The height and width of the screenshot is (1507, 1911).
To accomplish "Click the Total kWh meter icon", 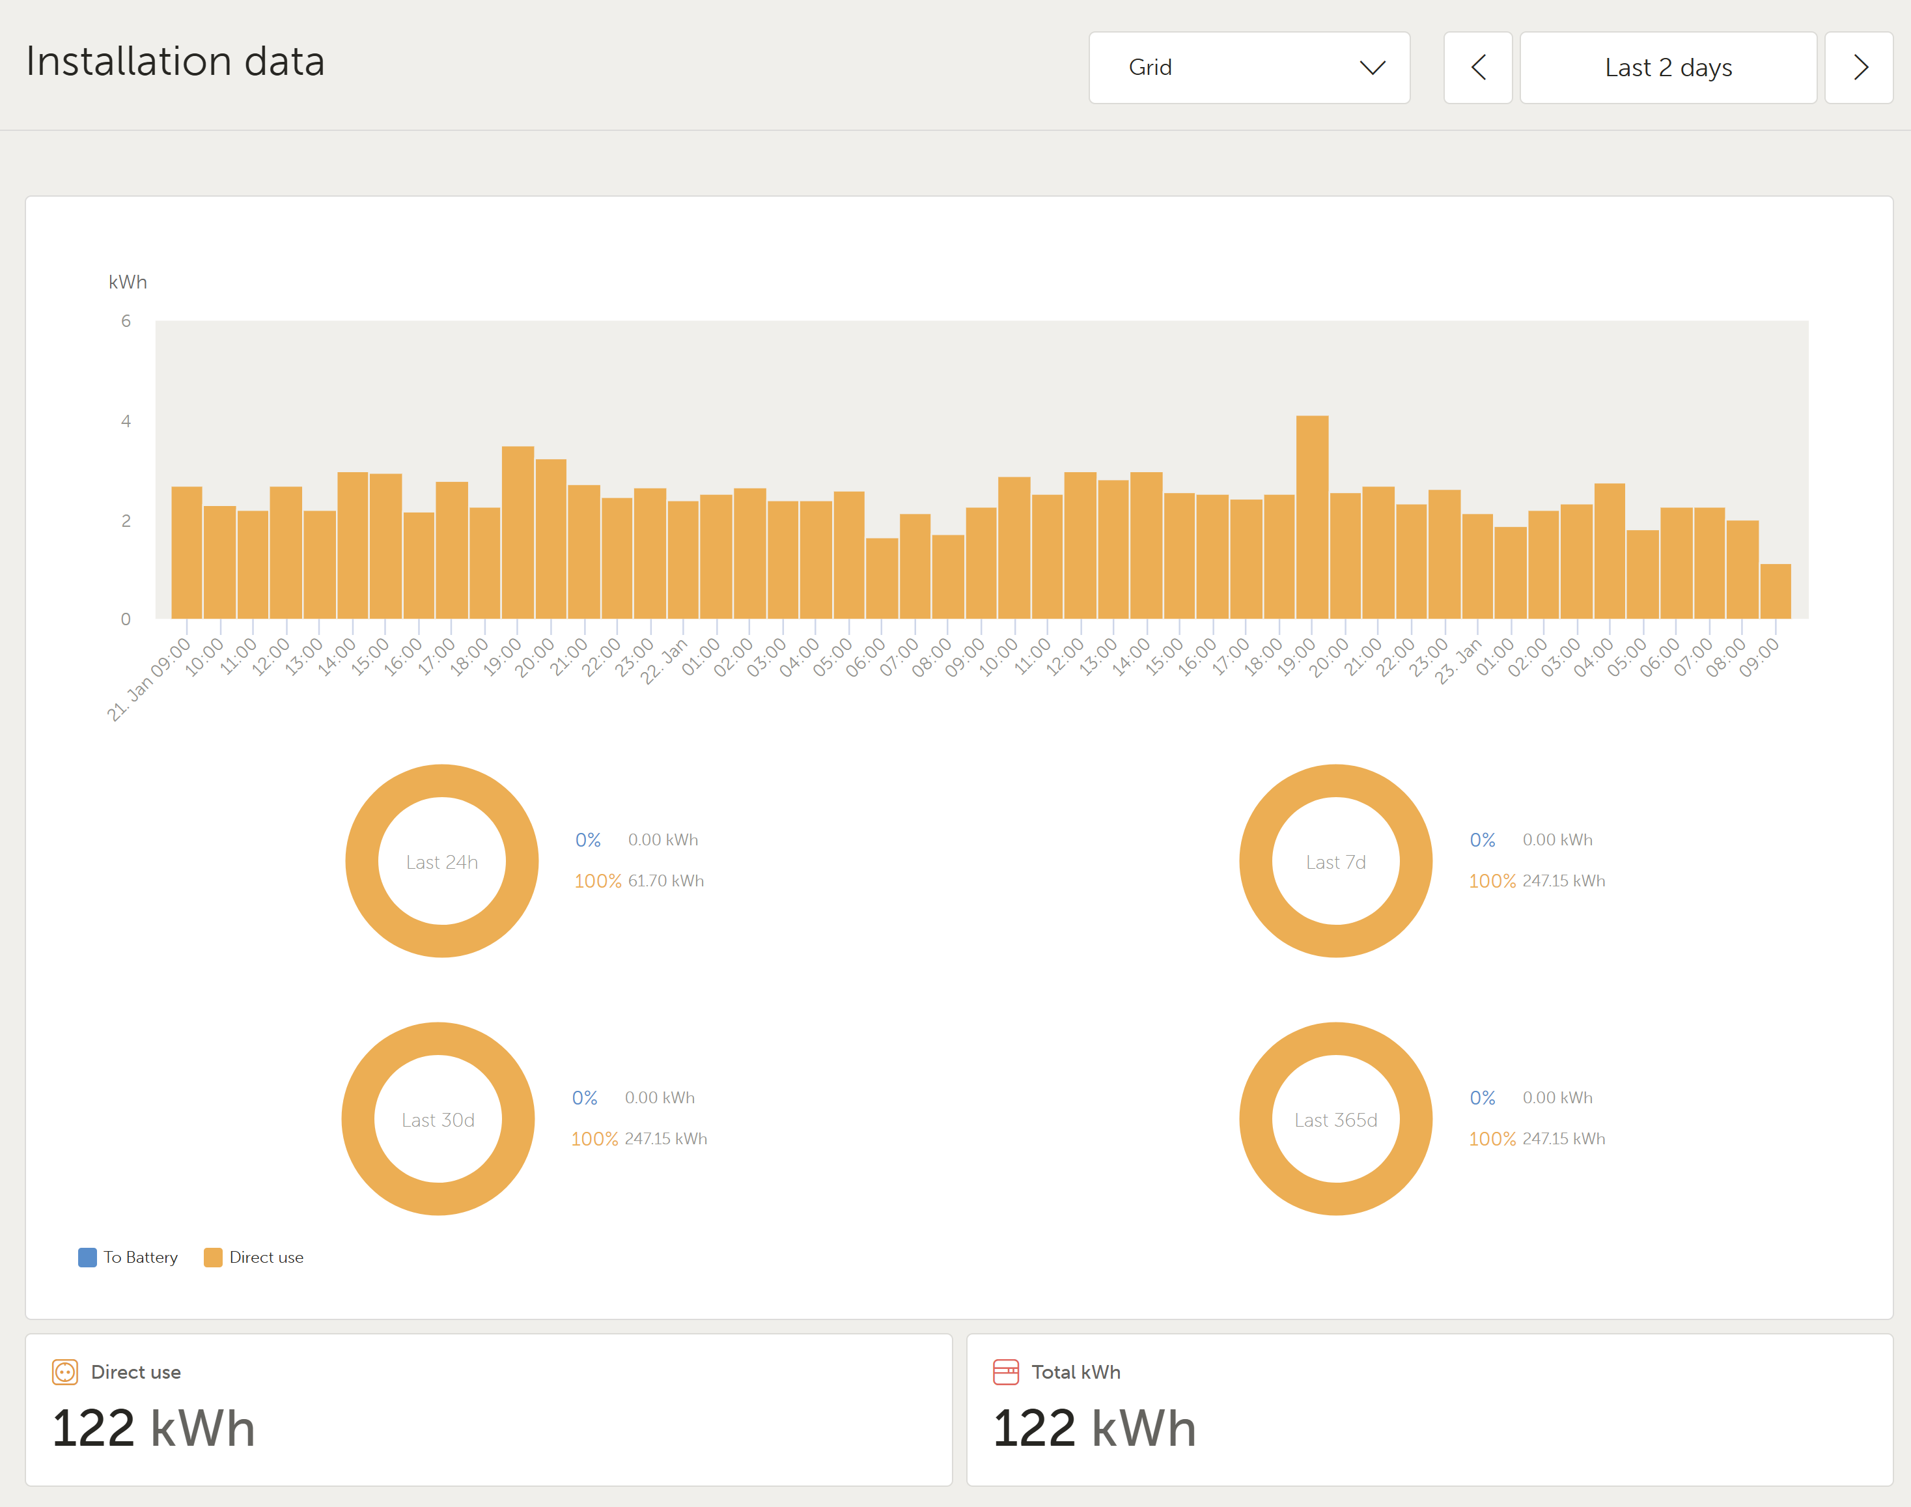I will [1005, 1372].
